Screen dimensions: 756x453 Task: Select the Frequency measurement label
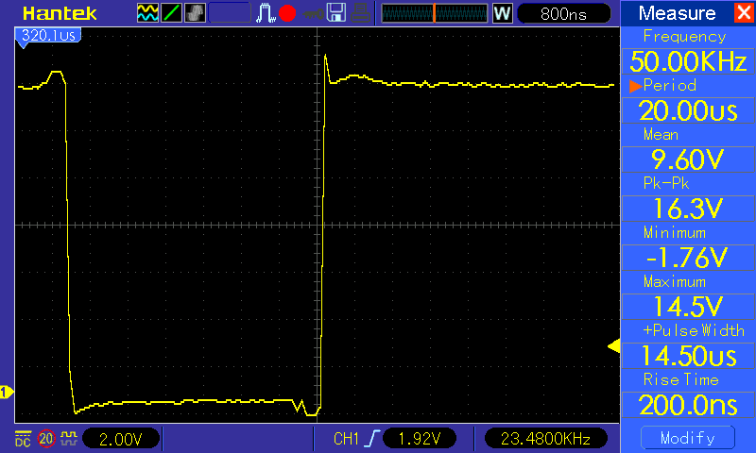684,37
